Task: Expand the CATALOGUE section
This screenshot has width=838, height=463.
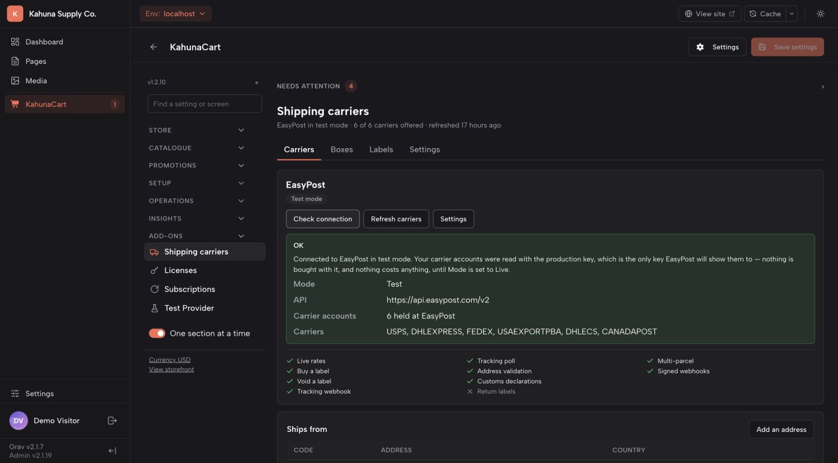Action: pyautogui.click(x=197, y=148)
